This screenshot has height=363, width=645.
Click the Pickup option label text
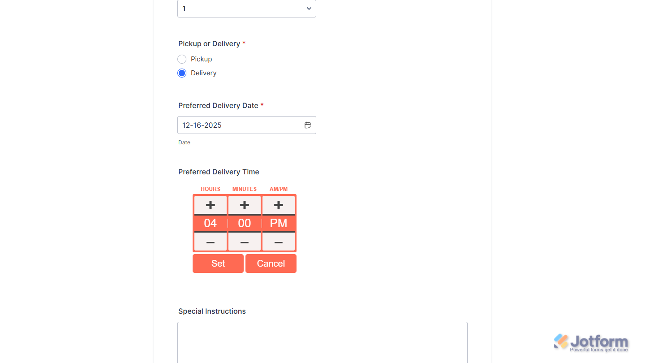(201, 59)
